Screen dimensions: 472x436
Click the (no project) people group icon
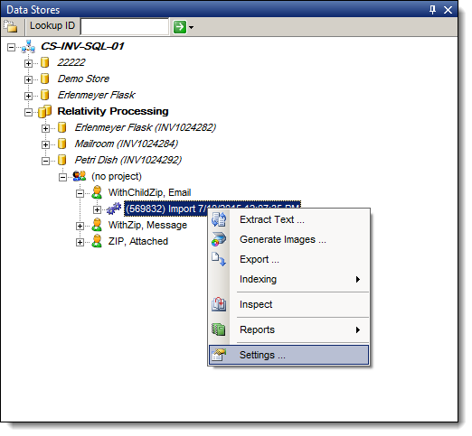(x=80, y=176)
